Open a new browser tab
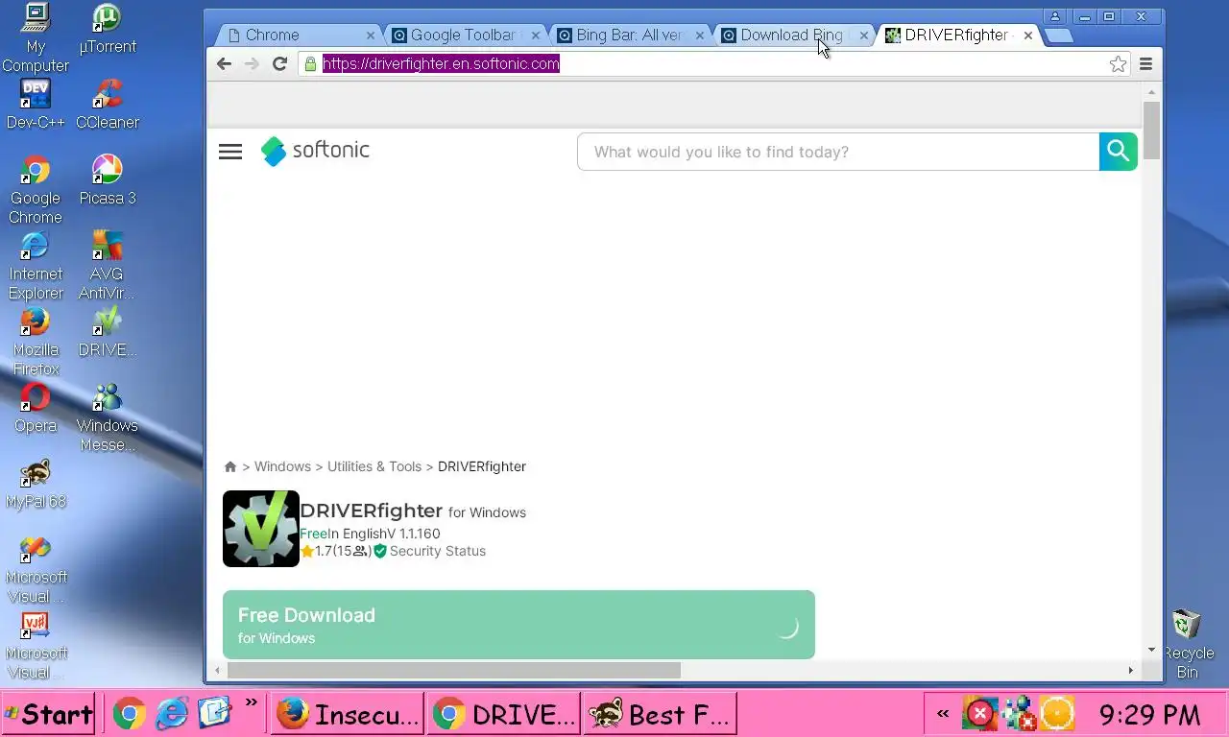 pos(1058,36)
